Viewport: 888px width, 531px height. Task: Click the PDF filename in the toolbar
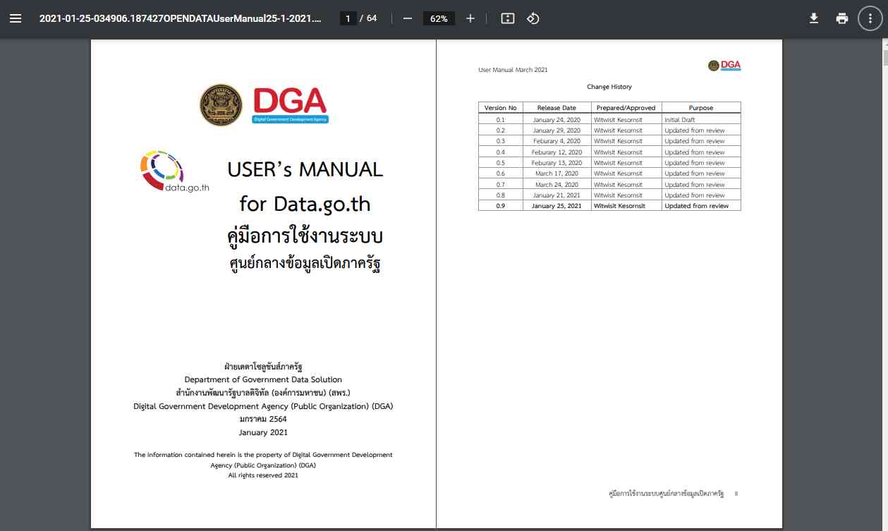(x=180, y=19)
